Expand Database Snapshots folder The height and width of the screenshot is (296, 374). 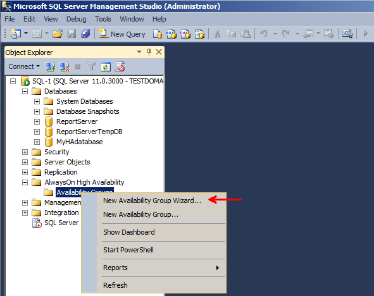[37, 111]
